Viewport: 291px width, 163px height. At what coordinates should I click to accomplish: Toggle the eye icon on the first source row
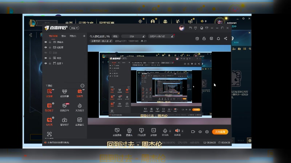(46, 42)
